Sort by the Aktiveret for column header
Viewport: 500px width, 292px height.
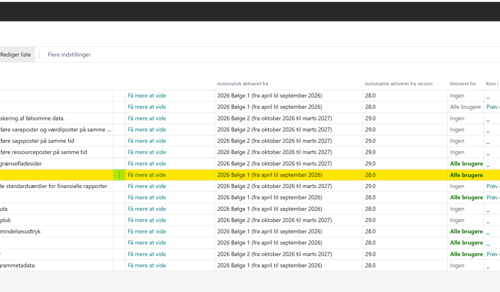coord(463,84)
